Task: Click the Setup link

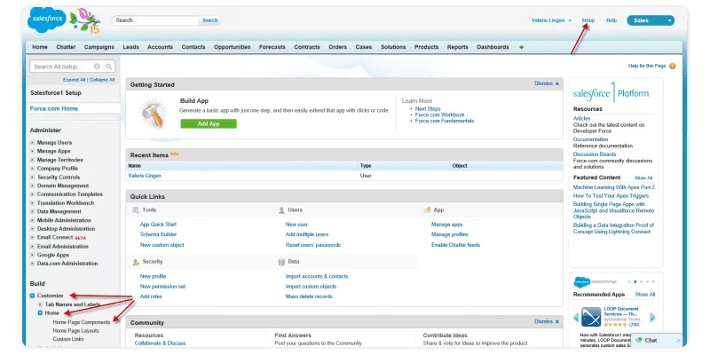Action: point(588,20)
